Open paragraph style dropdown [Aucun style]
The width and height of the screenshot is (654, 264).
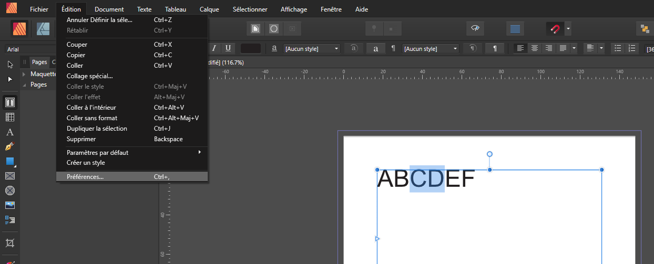(x=431, y=48)
